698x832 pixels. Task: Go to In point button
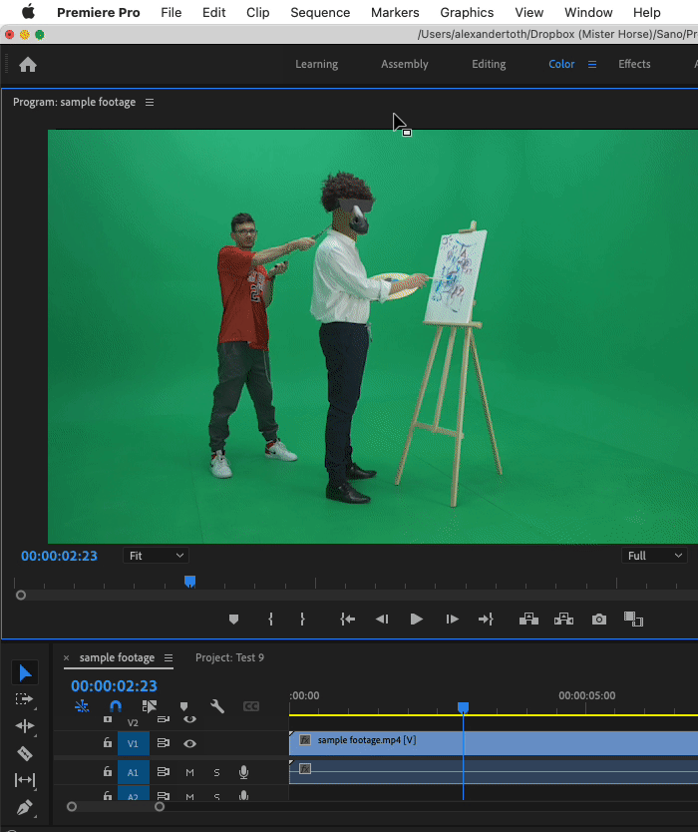coord(347,620)
